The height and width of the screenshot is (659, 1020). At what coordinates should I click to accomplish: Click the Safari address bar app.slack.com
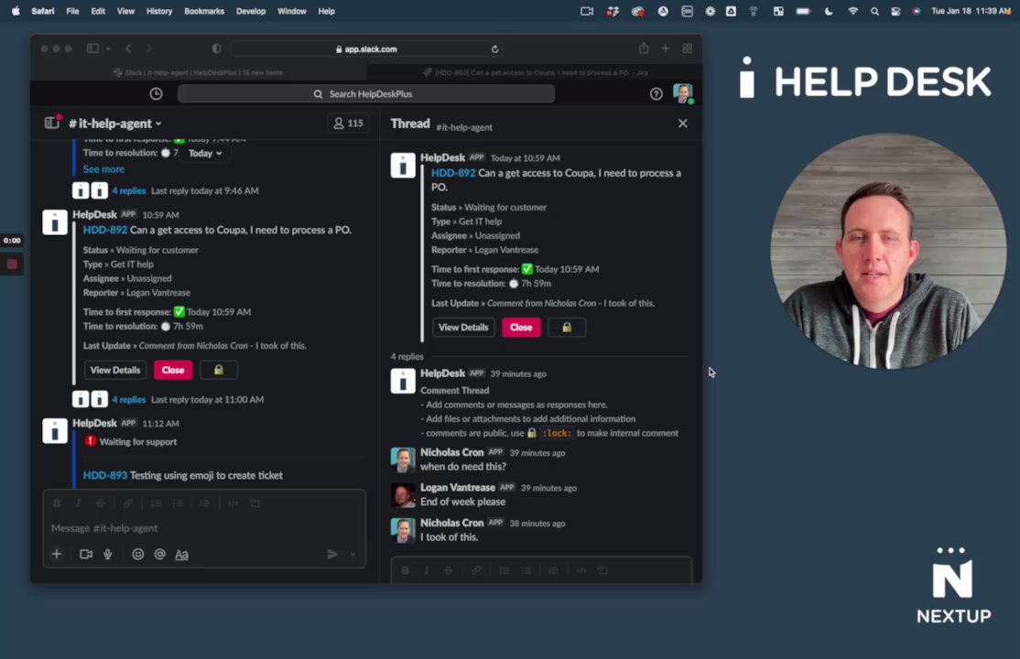(366, 49)
